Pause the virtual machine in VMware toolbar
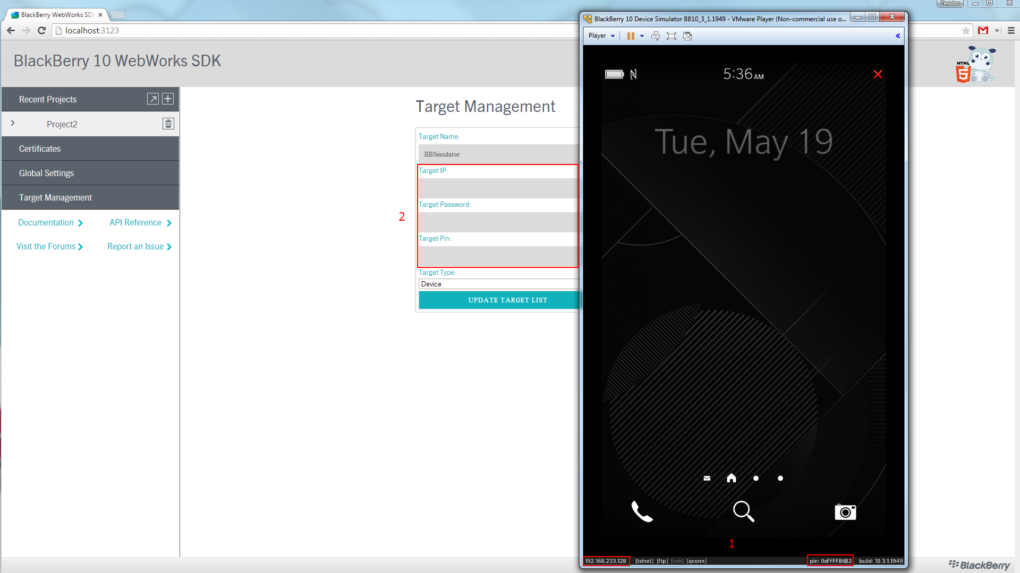The image size is (1020, 573). tap(631, 36)
